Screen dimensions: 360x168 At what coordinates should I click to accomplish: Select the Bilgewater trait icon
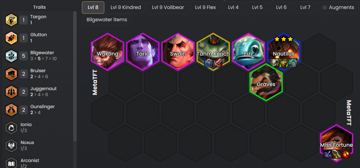click(11, 56)
